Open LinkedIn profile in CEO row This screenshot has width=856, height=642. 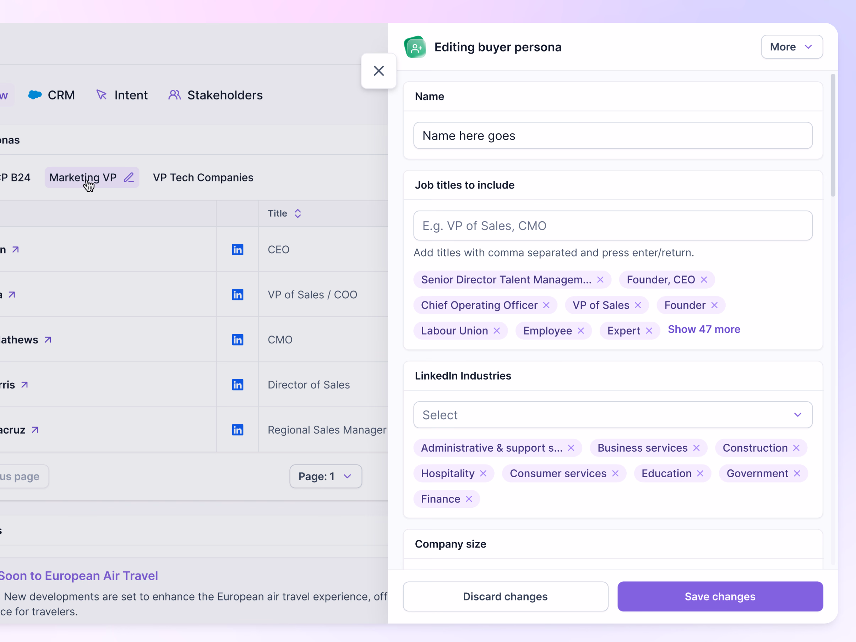tap(238, 250)
